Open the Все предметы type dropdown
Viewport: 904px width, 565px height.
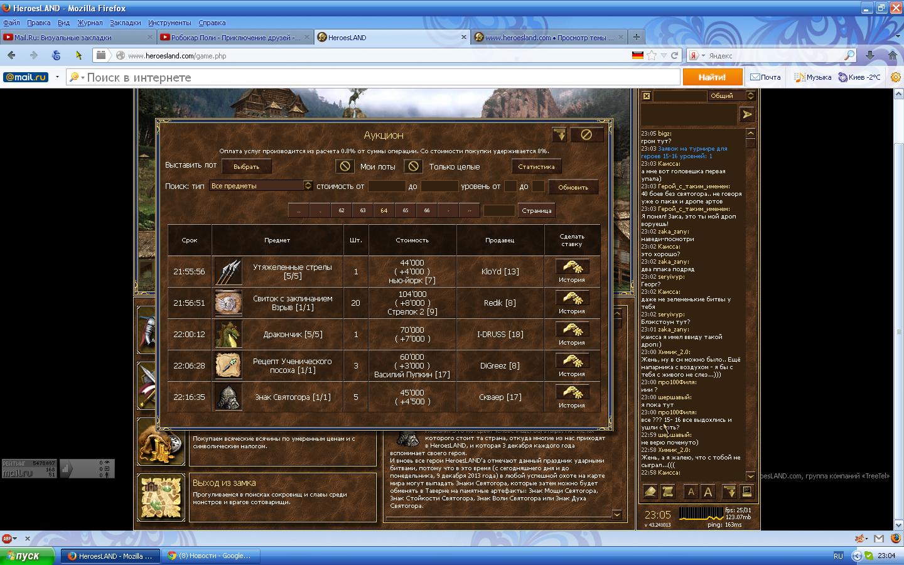pos(308,186)
